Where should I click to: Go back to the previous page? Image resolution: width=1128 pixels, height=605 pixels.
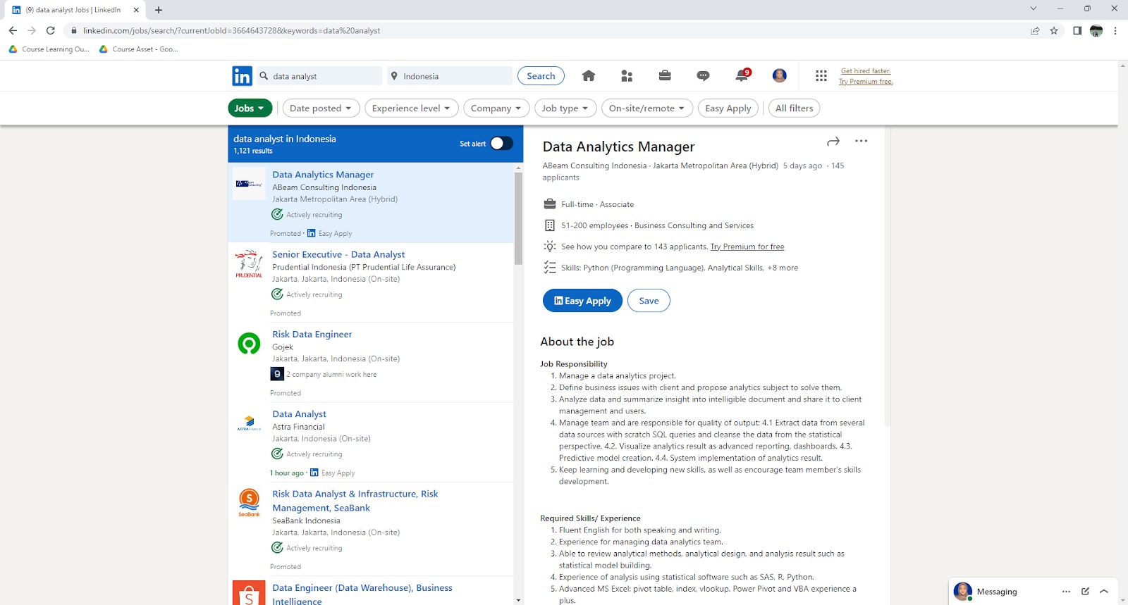[13, 30]
